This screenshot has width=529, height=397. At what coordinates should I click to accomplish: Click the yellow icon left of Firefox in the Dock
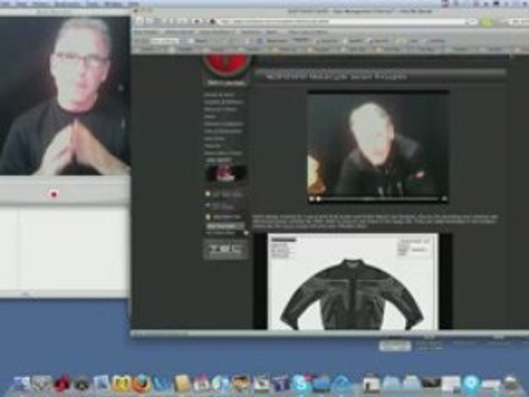click(x=121, y=384)
